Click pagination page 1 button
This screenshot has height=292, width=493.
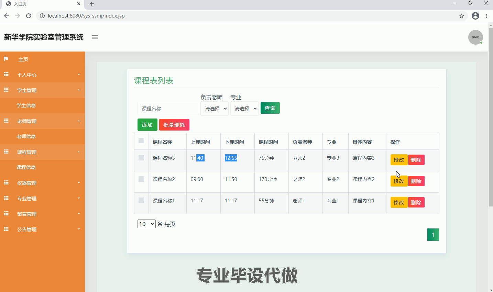(433, 235)
